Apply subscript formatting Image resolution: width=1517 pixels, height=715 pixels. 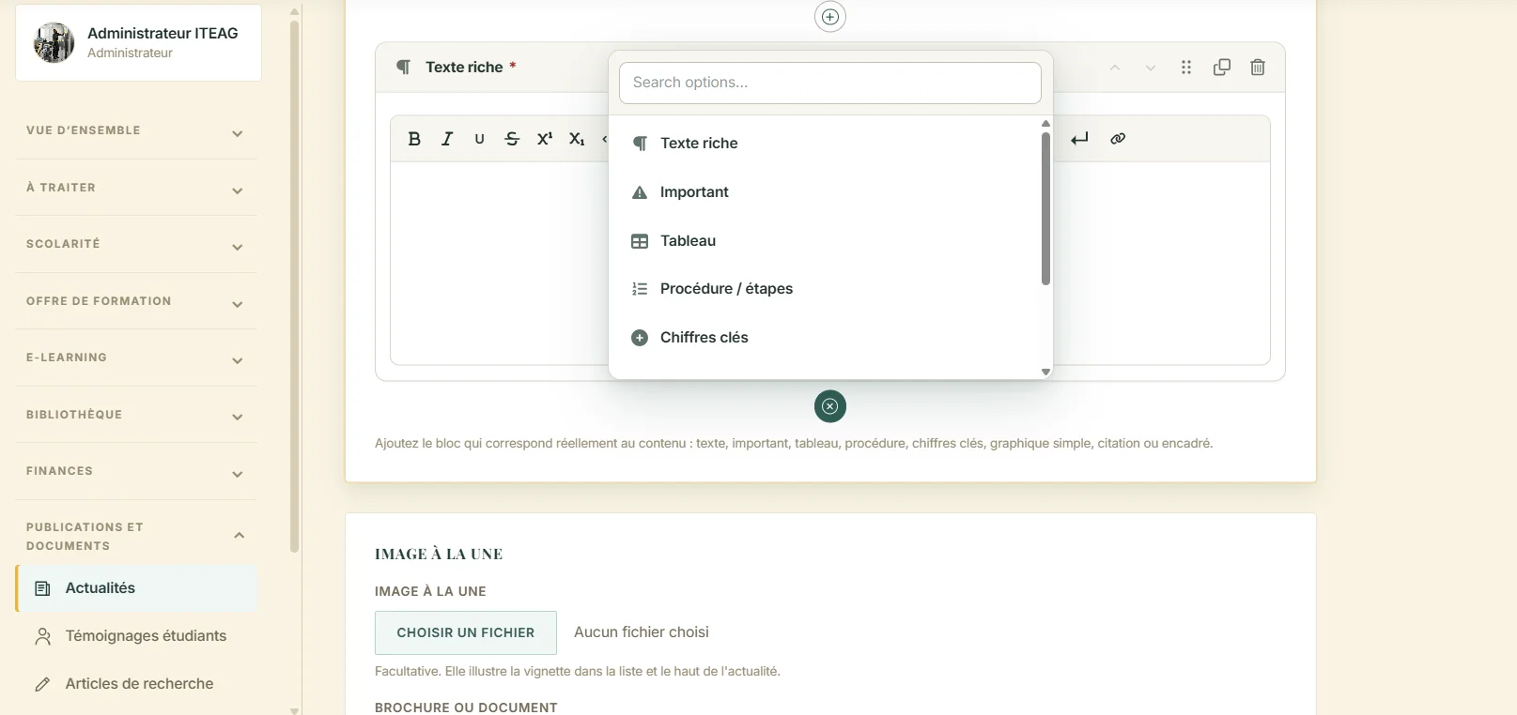577,139
